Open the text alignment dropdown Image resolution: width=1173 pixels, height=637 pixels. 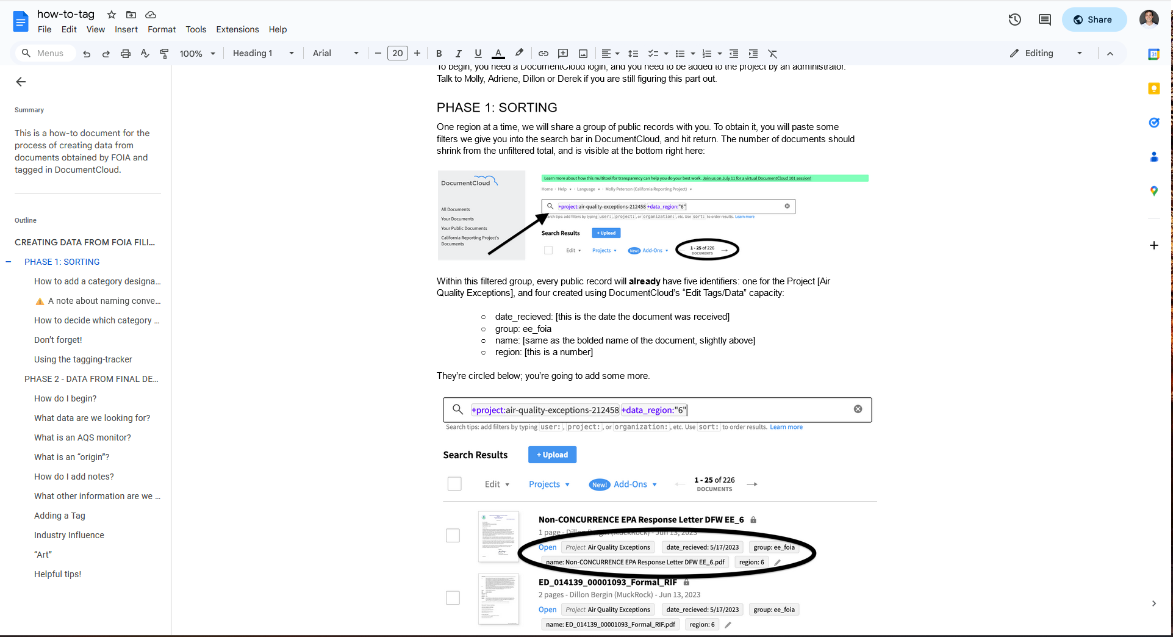pyautogui.click(x=610, y=54)
